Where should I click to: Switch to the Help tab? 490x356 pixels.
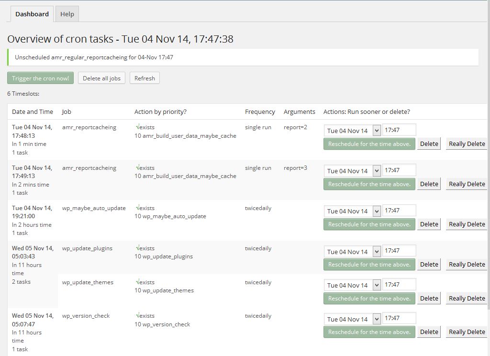click(67, 14)
